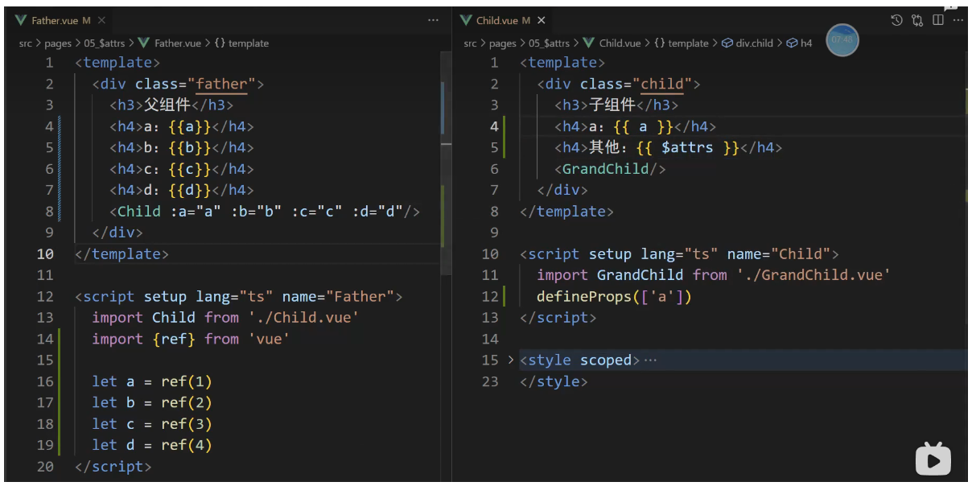This screenshot has height=486, width=972.
Task: Click 'class="father"' attribute text
Action: pyautogui.click(x=195, y=84)
